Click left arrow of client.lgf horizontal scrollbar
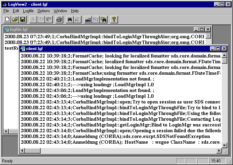The width and height of the screenshot is (233, 165). click(22, 150)
